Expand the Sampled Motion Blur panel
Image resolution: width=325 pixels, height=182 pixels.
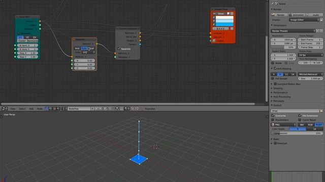272,84
